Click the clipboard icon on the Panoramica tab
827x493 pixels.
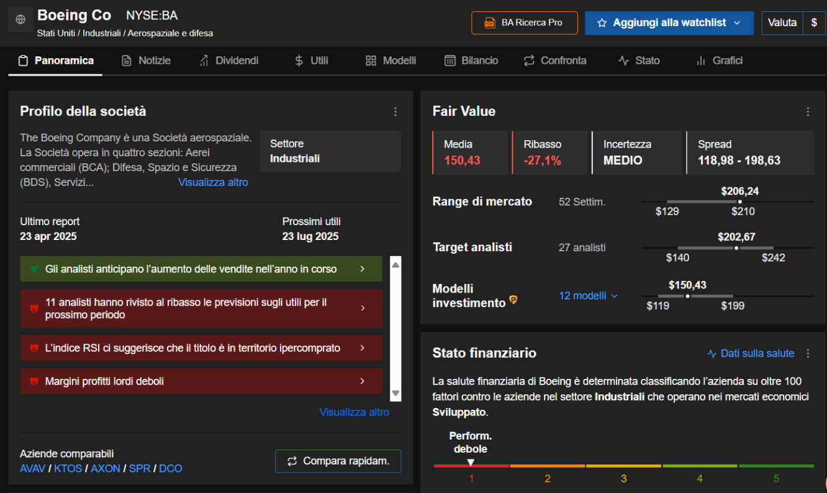tap(24, 61)
